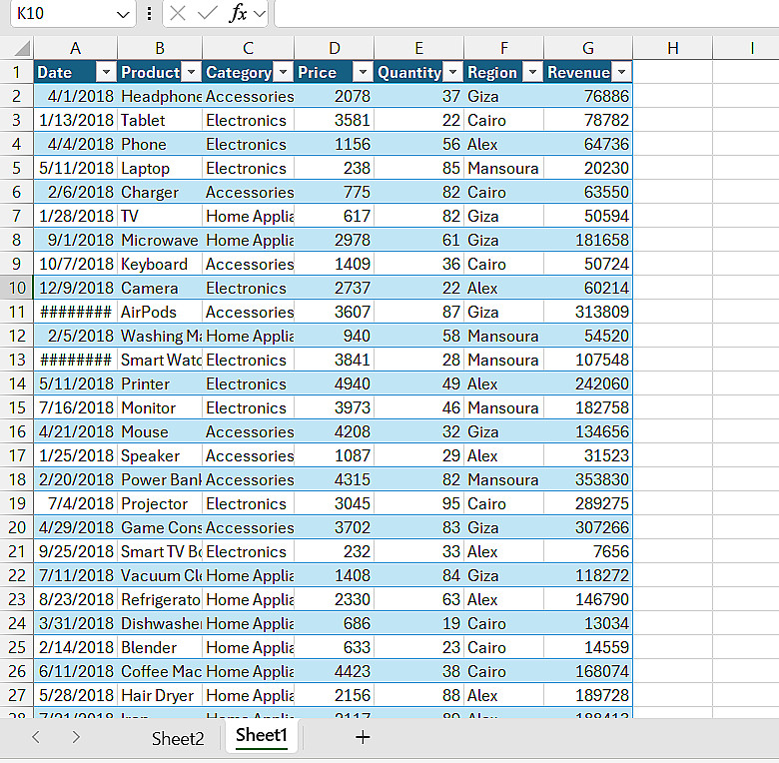779x763 pixels.
Task: Open the Date column filter dropdown
Action: [106, 73]
